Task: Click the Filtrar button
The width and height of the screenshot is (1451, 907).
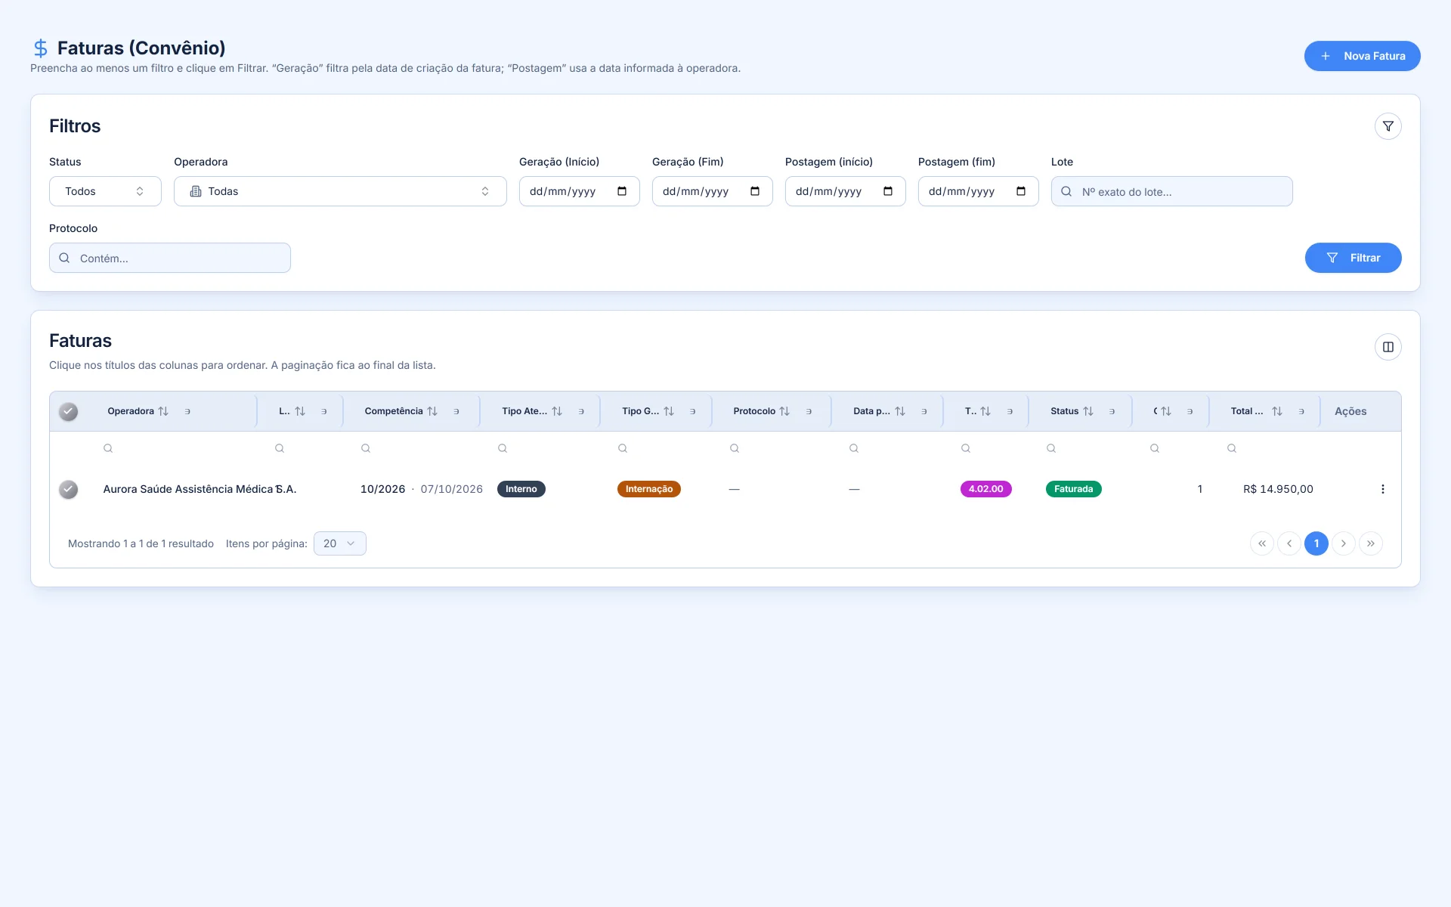Action: [1353, 258]
